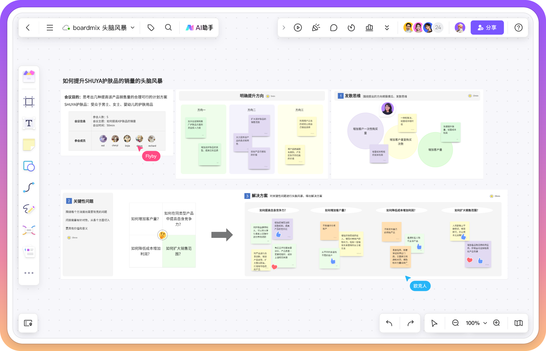Expand more tools double chevron
Viewport: 546px width, 351px height.
[x=387, y=27]
